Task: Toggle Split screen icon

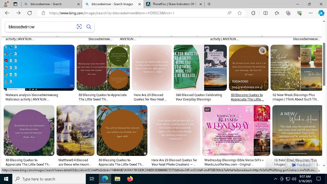Action: pyautogui.click(x=265, y=13)
